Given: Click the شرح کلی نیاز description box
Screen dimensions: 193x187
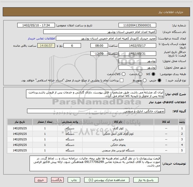Looking at the screenshot, I should (x=95, y=94).
